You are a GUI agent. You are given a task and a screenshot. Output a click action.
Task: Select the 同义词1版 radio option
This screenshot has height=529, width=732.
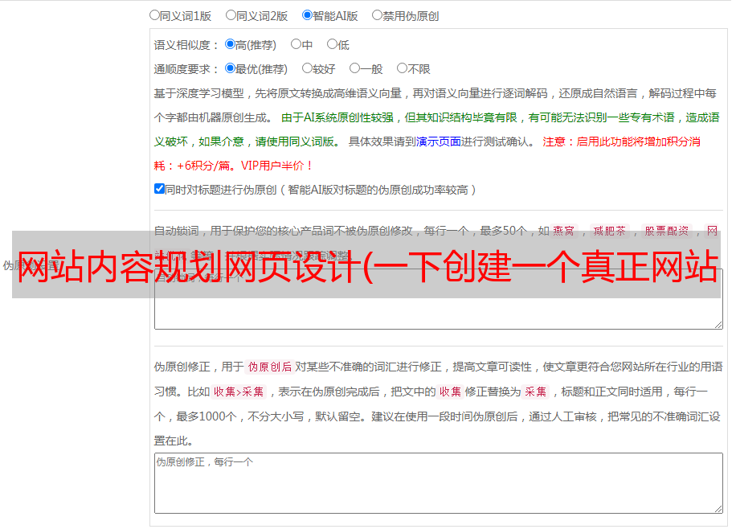click(x=154, y=15)
